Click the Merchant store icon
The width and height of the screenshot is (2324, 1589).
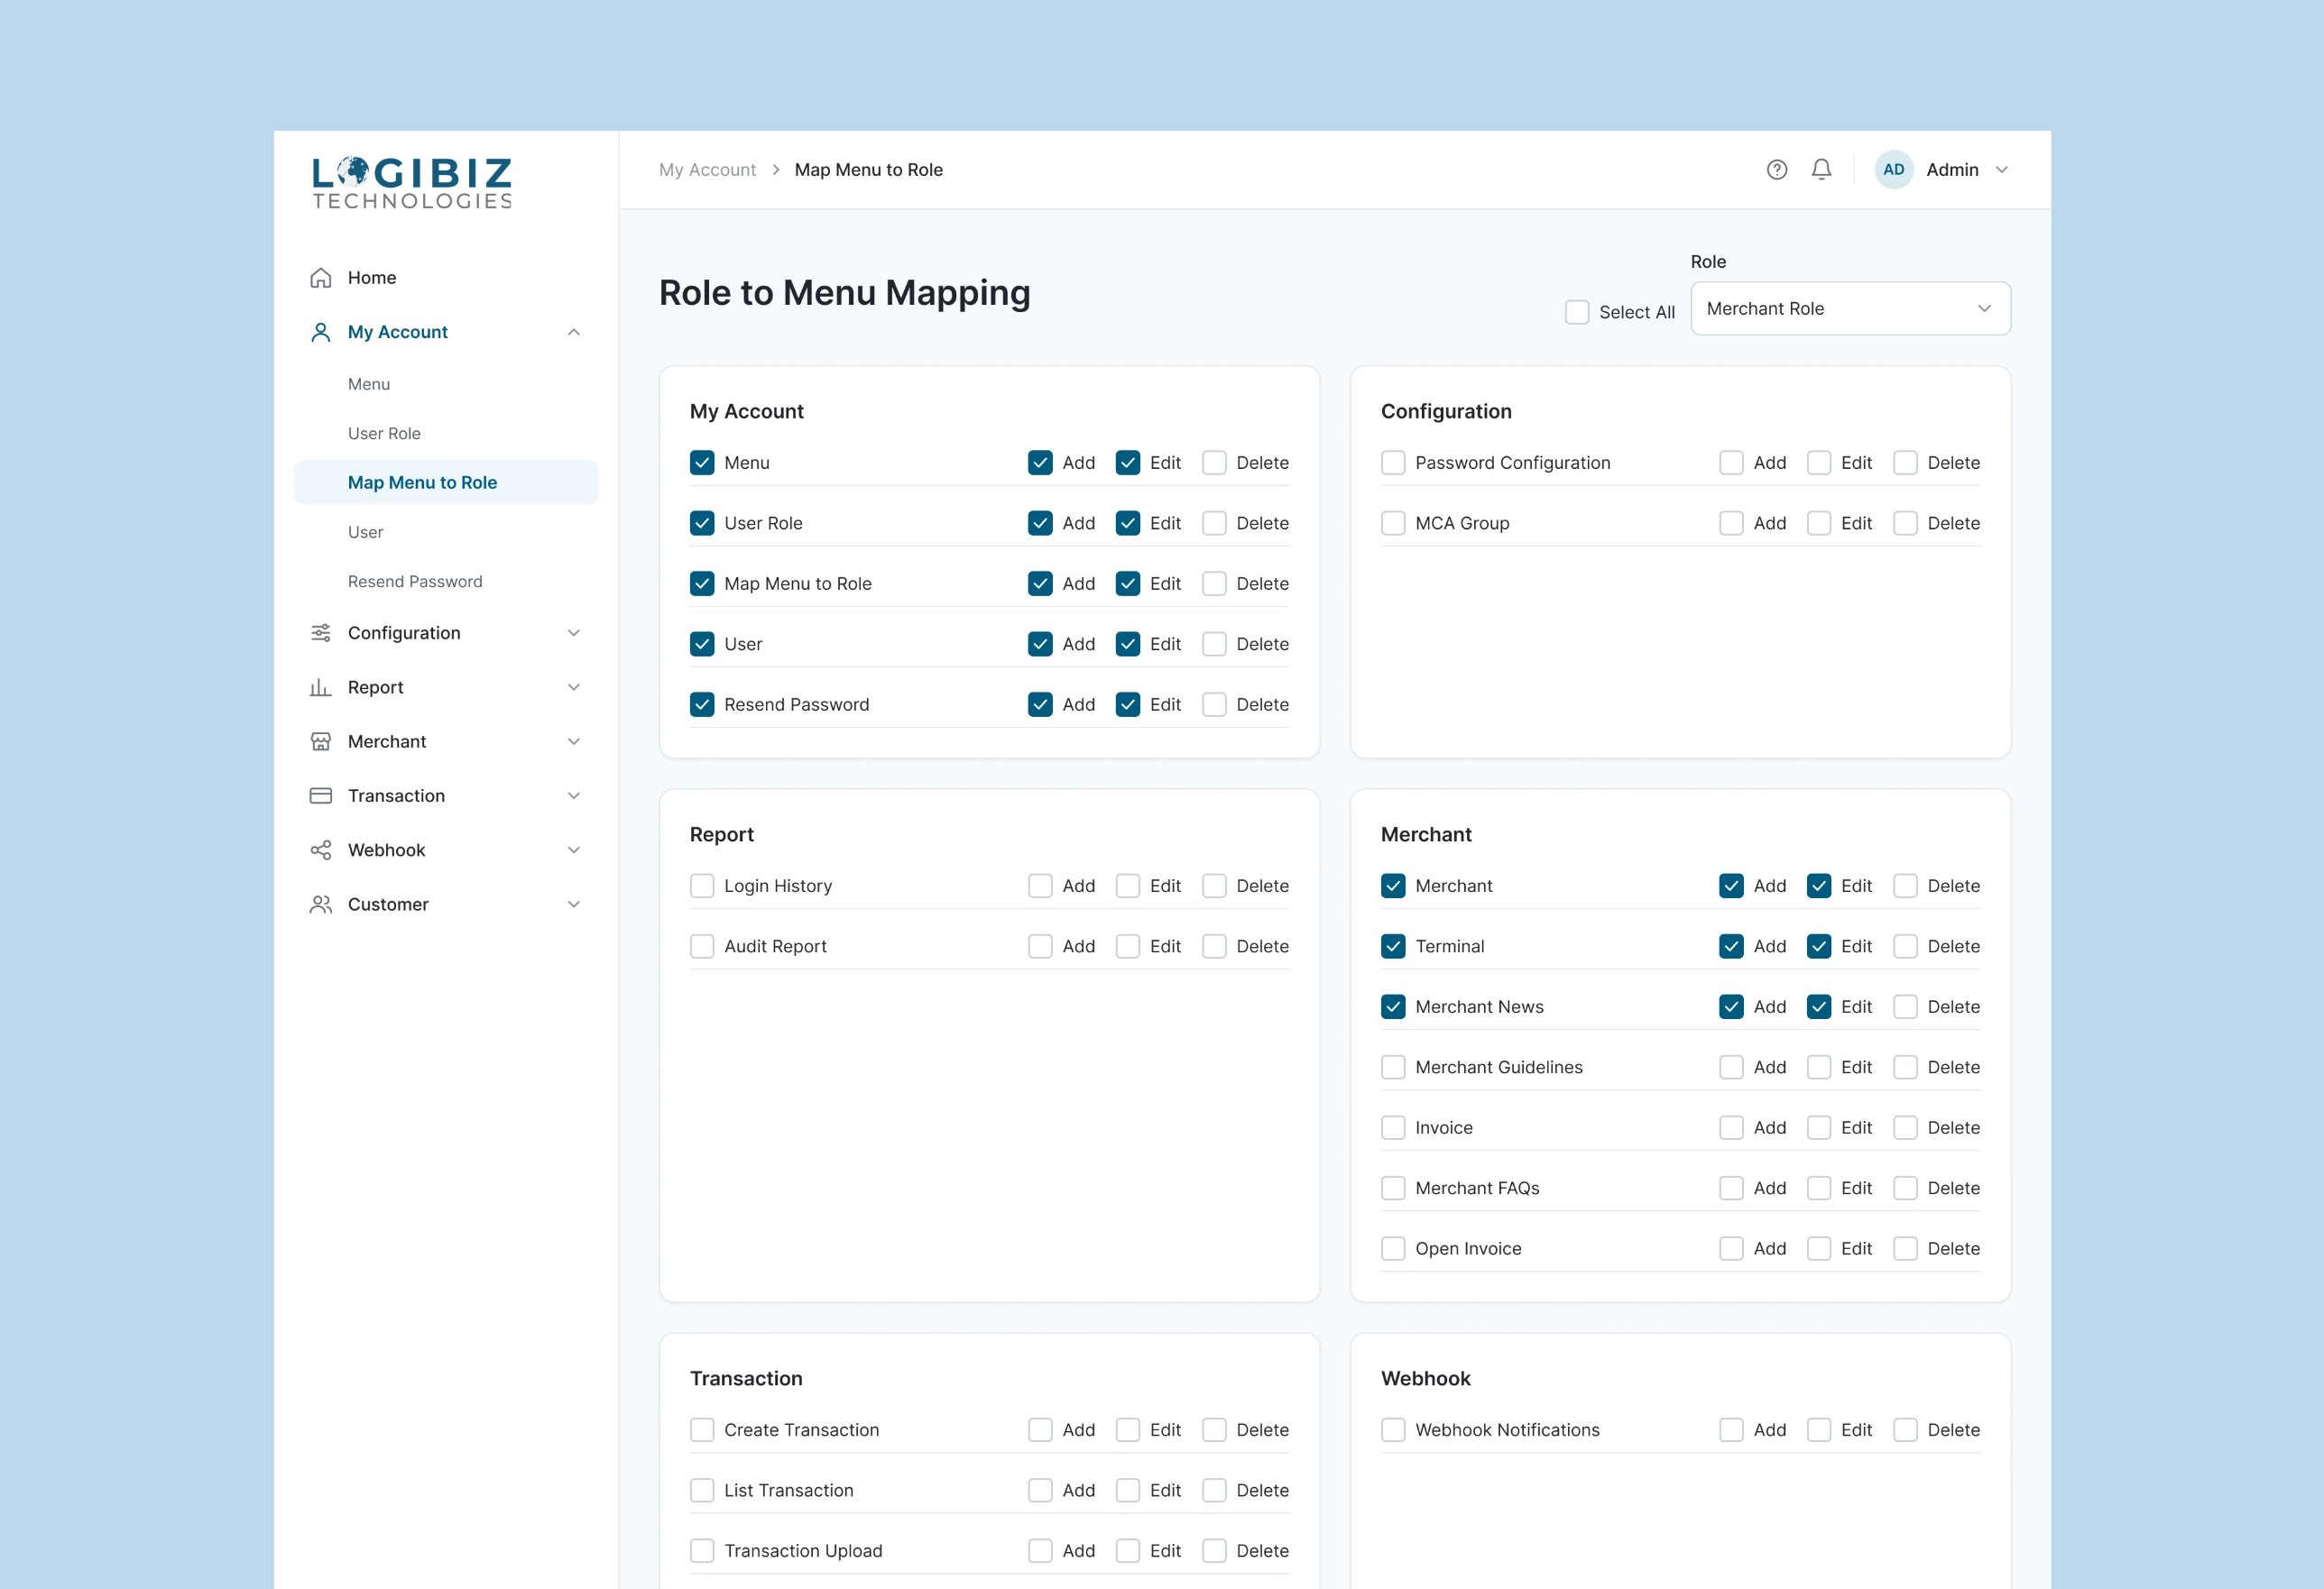320,741
